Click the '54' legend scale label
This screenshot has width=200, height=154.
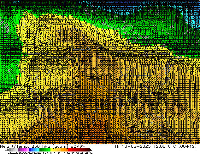91,153
